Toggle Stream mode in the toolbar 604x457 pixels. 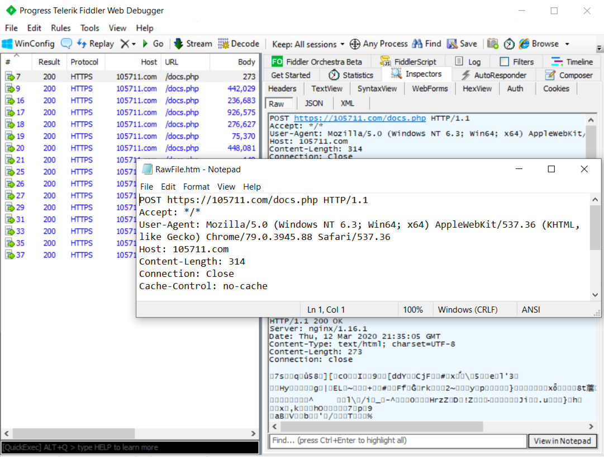(193, 44)
